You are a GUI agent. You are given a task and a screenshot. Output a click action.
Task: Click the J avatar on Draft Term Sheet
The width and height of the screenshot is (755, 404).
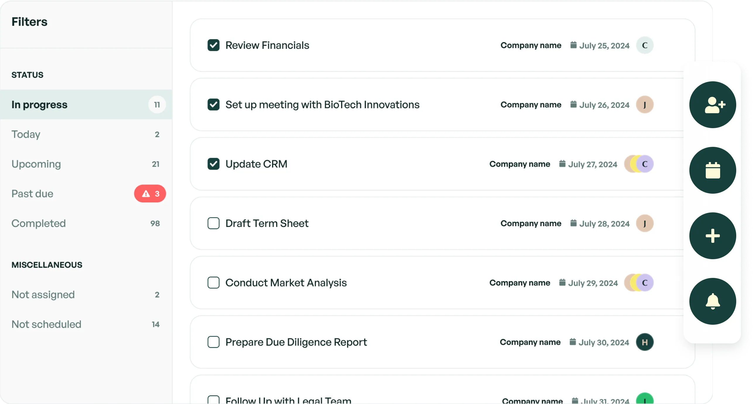coord(645,224)
